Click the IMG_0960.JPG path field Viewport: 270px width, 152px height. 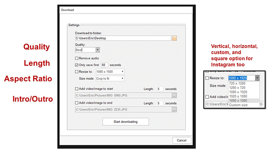point(123,96)
